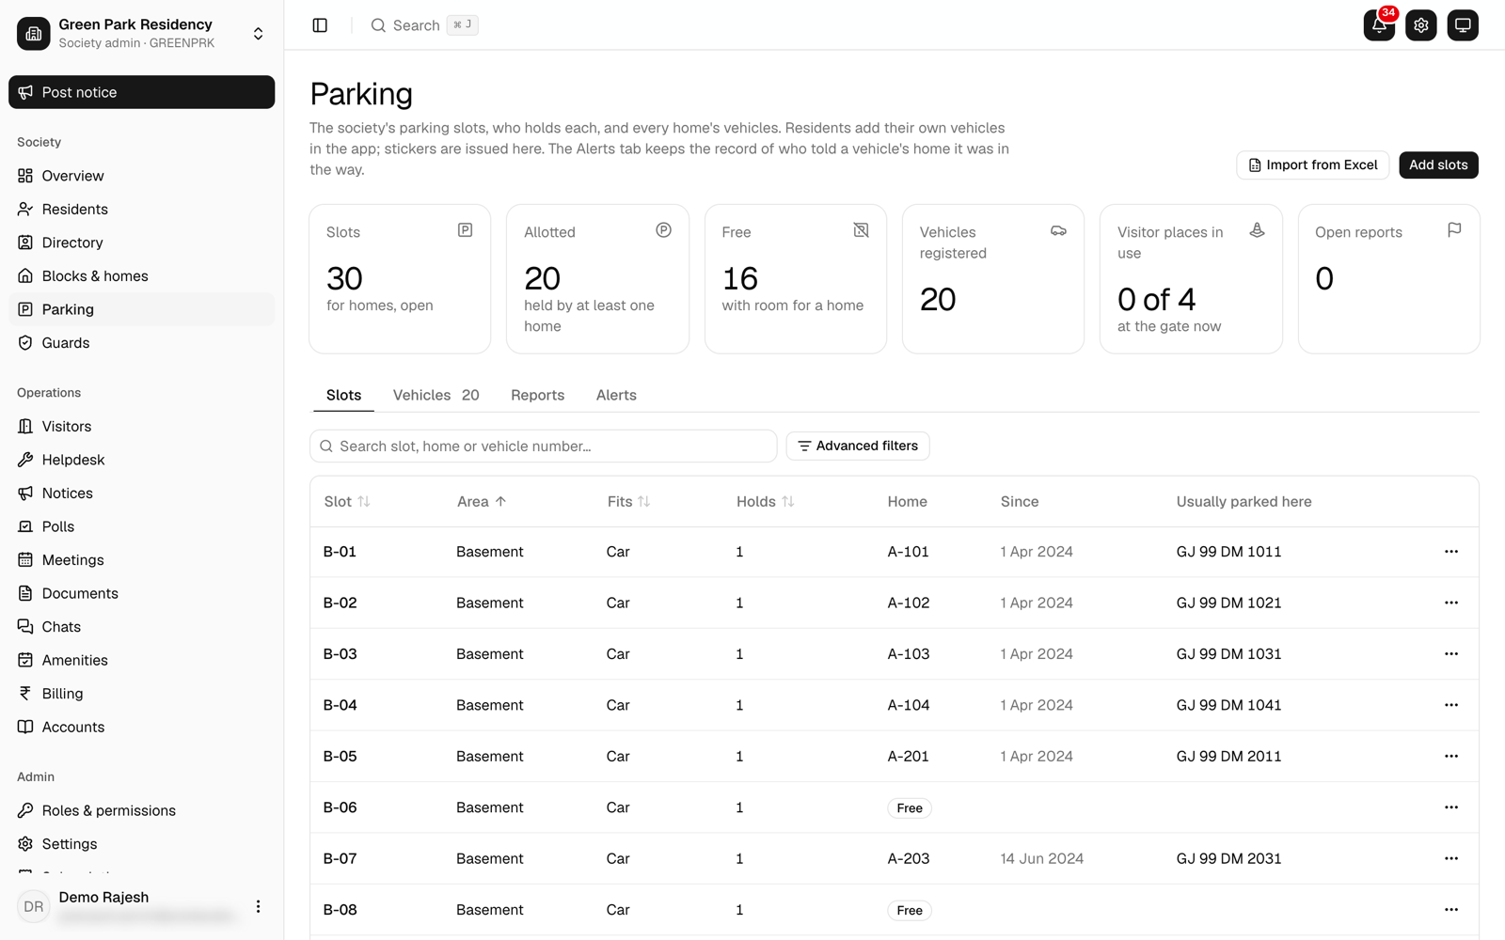Open the Directory section
The height and width of the screenshot is (940, 1505).
pos(141,243)
